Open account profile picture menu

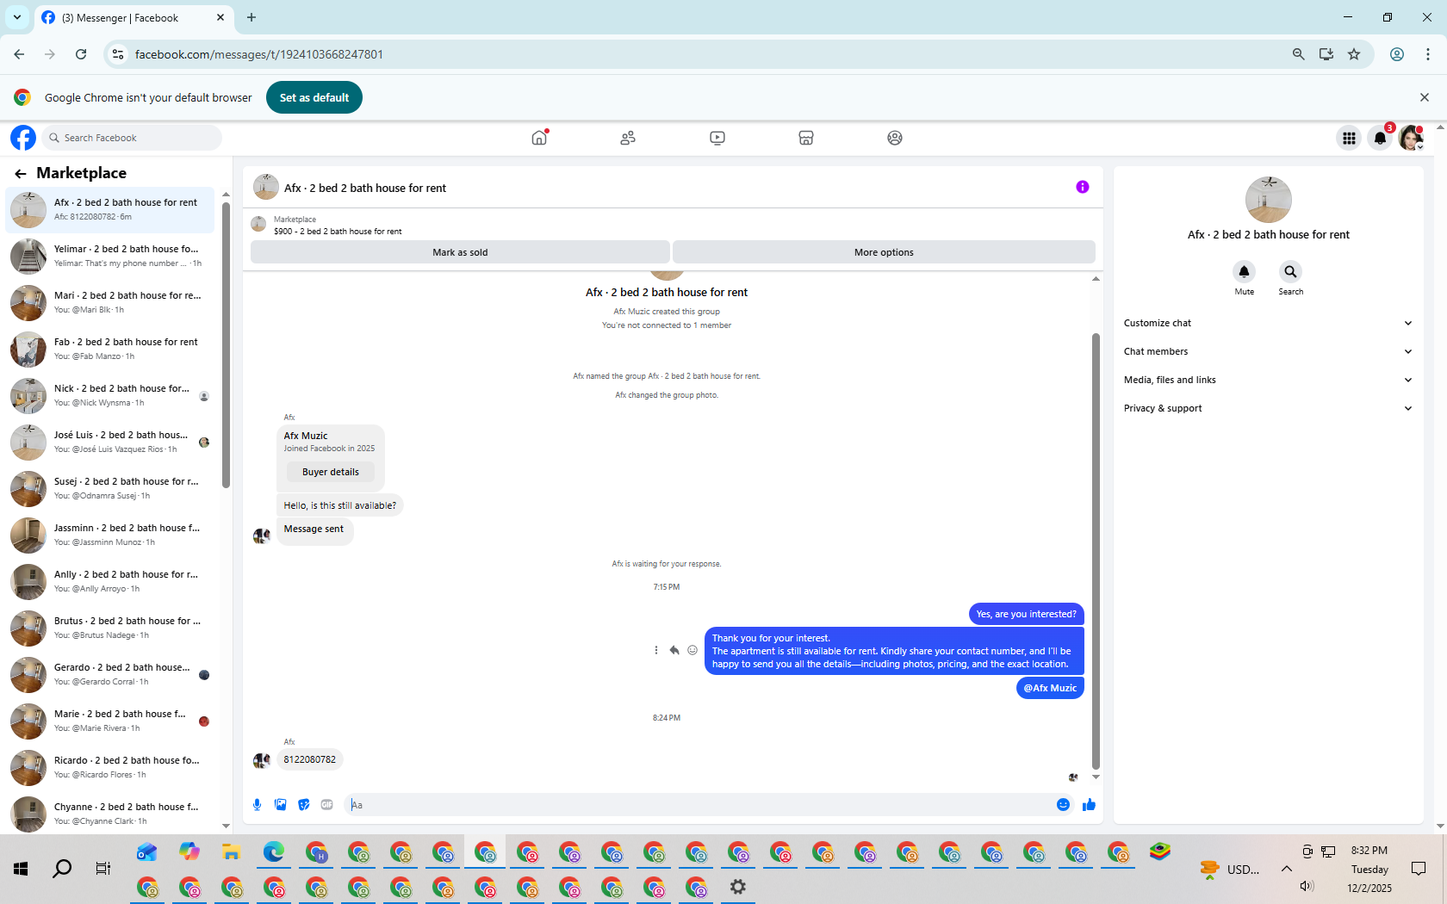pos(1411,138)
